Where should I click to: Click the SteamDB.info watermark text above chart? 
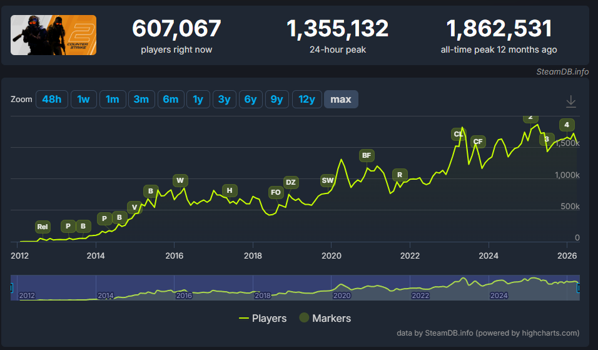click(x=562, y=72)
